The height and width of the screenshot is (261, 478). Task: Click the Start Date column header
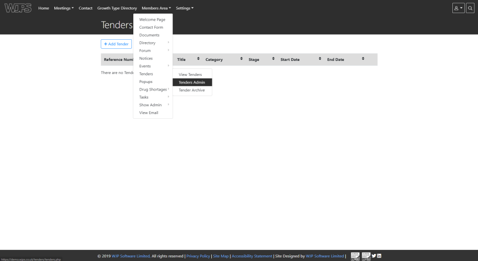coord(290,60)
